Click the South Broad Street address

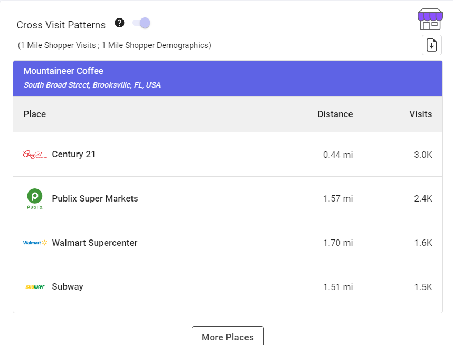pyautogui.click(x=92, y=85)
